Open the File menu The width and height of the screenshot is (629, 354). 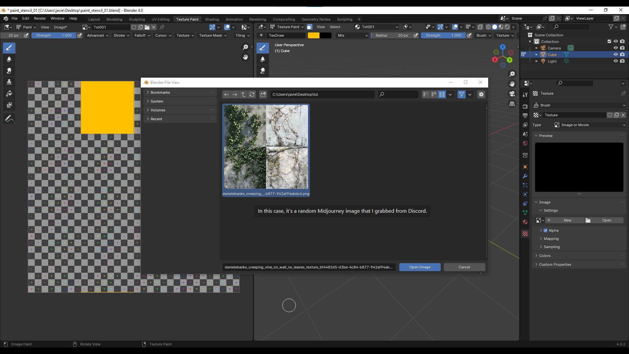[x=14, y=18]
